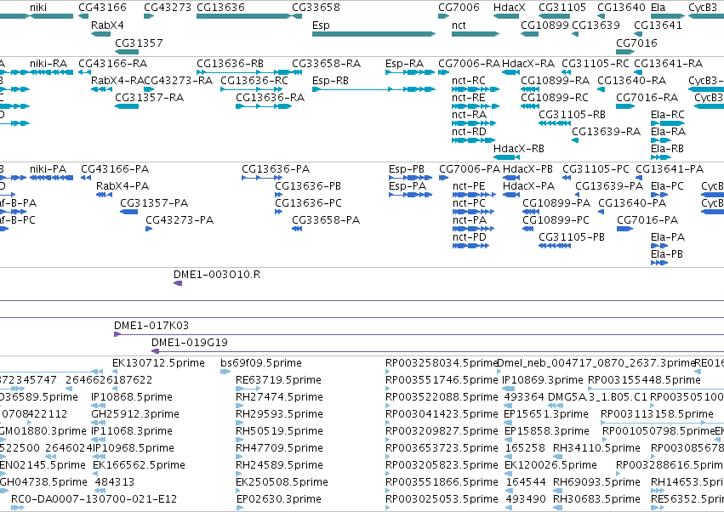Click the DME1-017K03 clone label

pos(151,326)
